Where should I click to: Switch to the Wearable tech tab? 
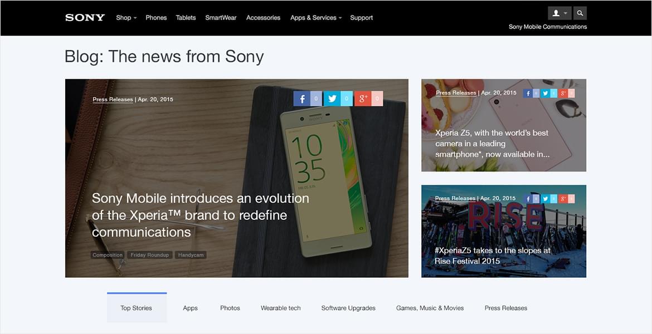(281, 308)
